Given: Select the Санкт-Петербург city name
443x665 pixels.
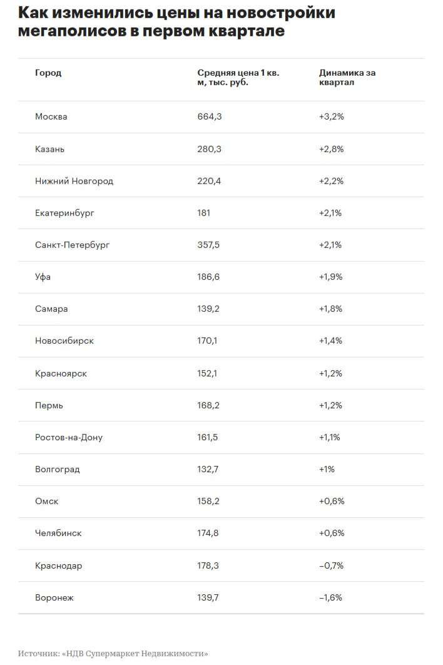Looking at the screenshot, I should pyautogui.click(x=73, y=245).
